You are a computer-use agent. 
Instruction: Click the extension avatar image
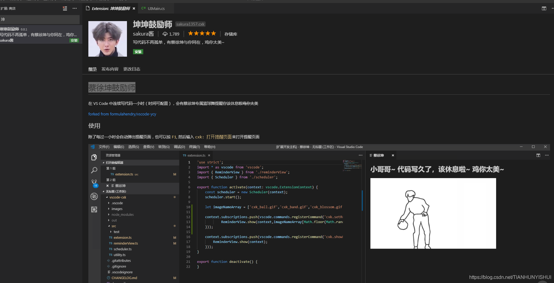pyautogui.click(x=108, y=39)
